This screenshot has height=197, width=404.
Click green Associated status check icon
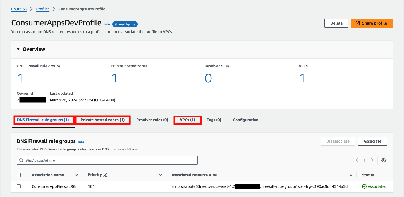[x=364, y=186]
